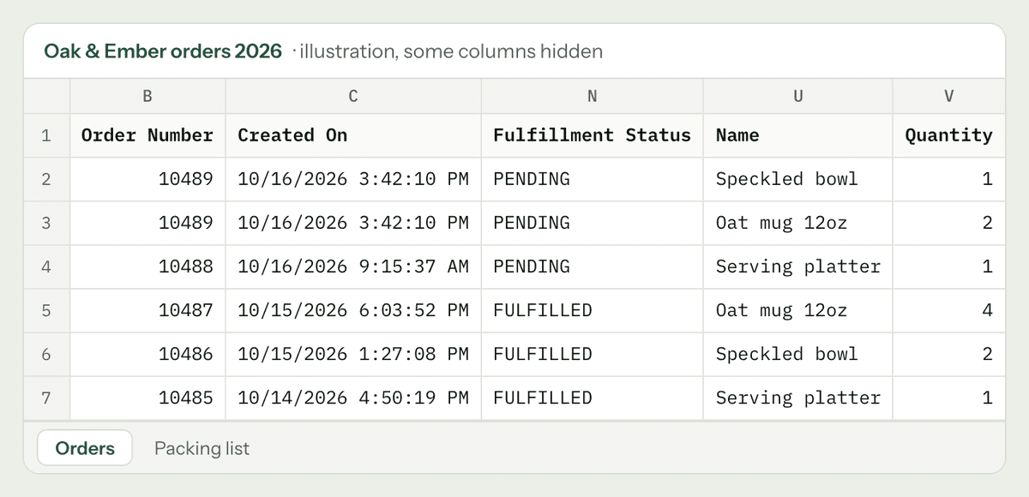This screenshot has height=497, width=1029.
Task: Select the "Created On" header cell
Action: coord(353,135)
